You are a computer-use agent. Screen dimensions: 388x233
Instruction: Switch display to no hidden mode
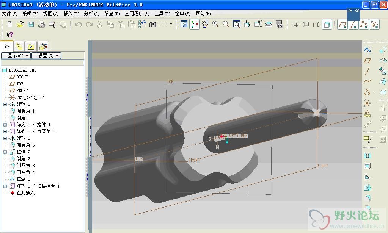click(316, 24)
